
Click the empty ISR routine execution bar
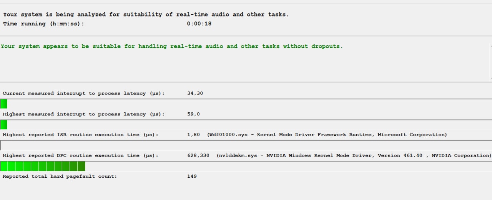click(246, 145)
